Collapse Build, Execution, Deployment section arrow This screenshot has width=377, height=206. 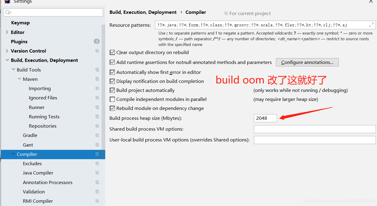[x=7, y=60]
